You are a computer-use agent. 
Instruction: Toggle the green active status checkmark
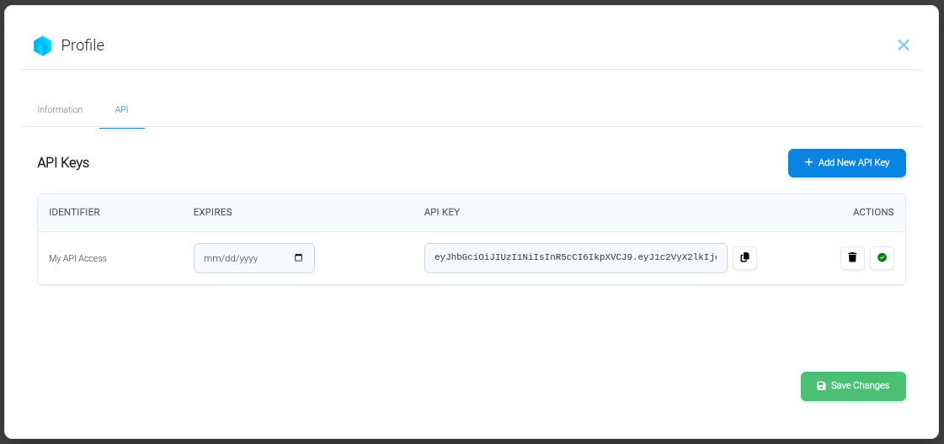(882, 257)
